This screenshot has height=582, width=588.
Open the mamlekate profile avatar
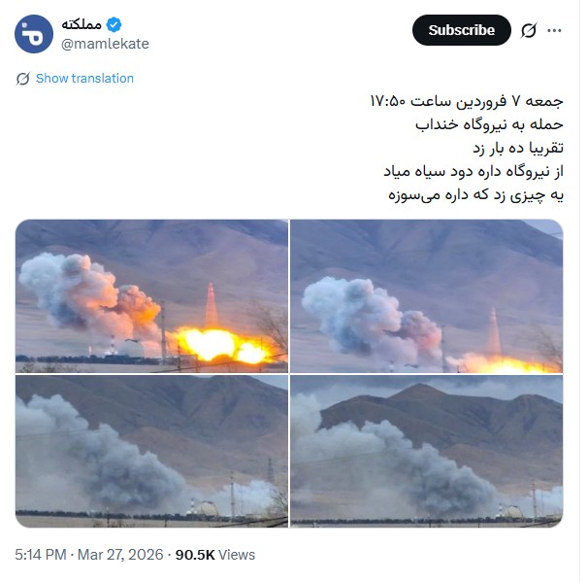[x=34, y=34]
